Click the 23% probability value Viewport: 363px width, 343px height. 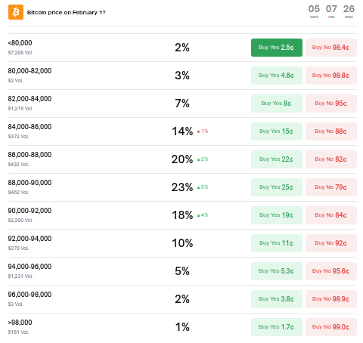182,187
